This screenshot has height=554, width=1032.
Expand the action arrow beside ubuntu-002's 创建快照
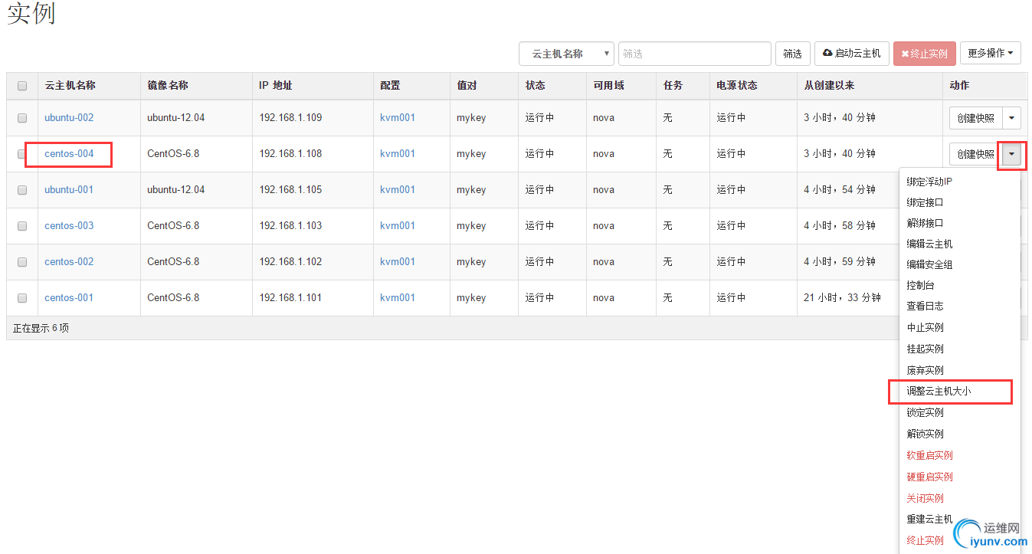tap(1012, 118)
